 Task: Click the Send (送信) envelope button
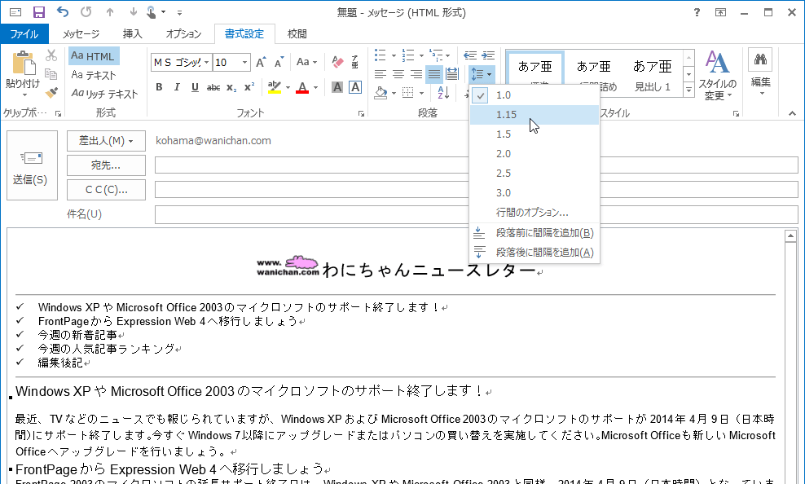pyautogui.click(x=32, y=165)
